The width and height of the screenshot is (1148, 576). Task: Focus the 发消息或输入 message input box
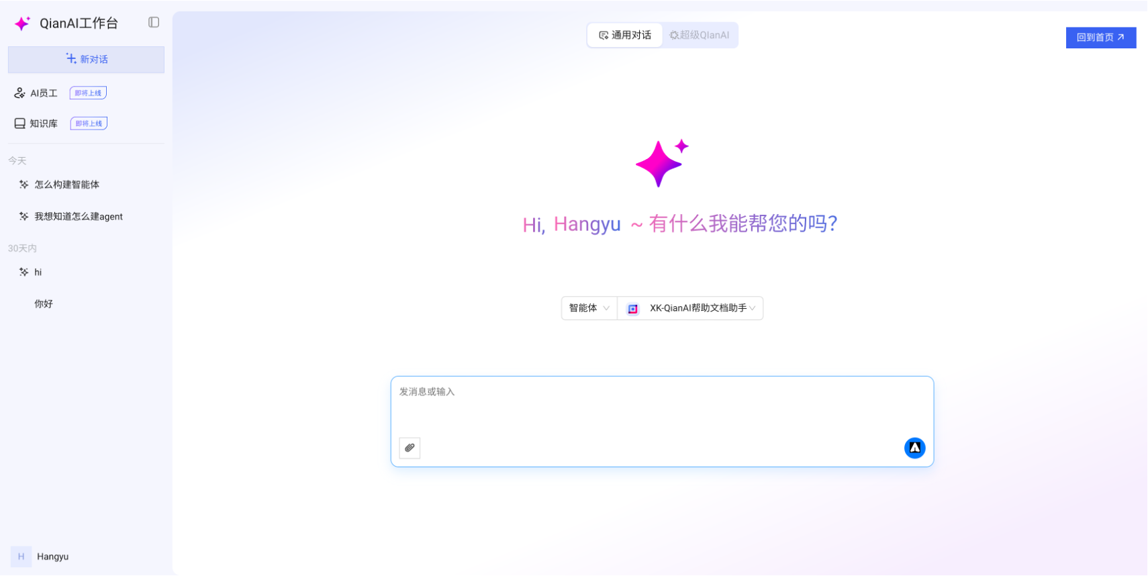(x=661, y=406)
